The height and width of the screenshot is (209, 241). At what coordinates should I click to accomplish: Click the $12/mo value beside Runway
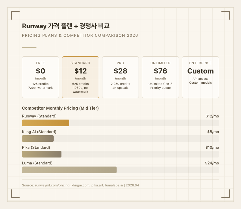click(x=212, y=116)
